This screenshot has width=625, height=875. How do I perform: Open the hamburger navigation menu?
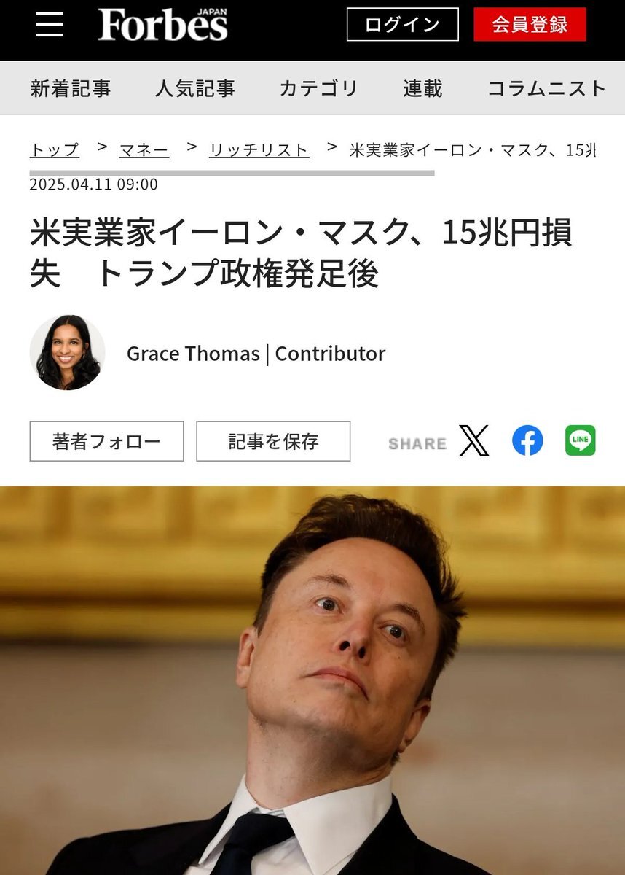(x=50, y=24)
